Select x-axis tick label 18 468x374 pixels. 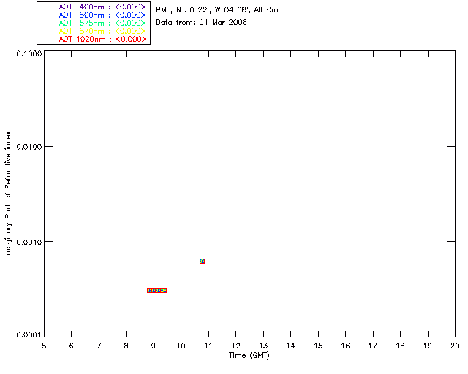[400, 346]
